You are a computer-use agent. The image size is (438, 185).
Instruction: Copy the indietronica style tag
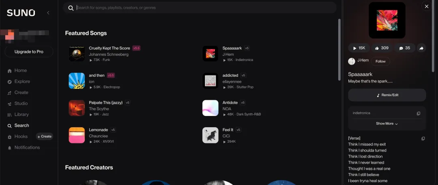(419, 113)
